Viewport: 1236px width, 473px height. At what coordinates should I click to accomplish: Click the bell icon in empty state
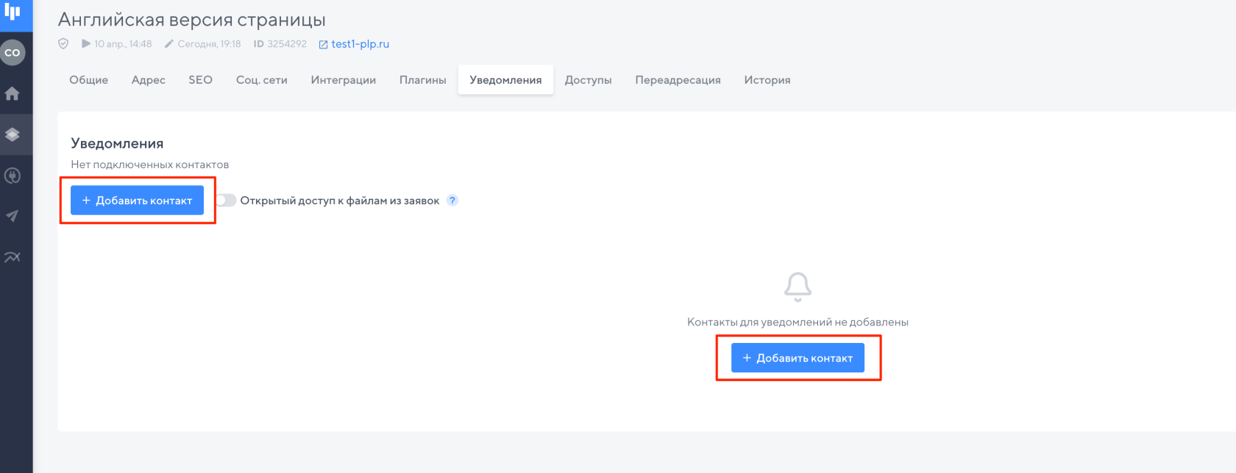point(798,287)
